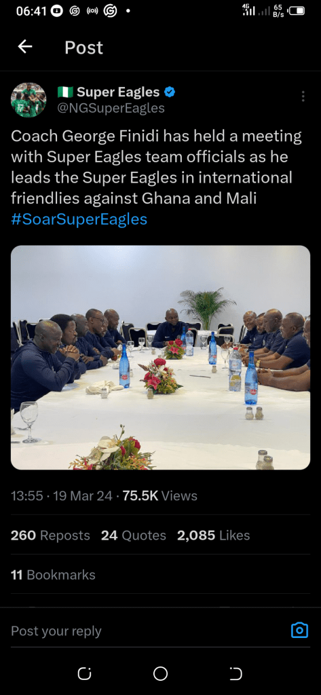Viewport: 321px width, 695px height.
Task: Show the 24 Quotes list
Action: (x=134, y=536)
